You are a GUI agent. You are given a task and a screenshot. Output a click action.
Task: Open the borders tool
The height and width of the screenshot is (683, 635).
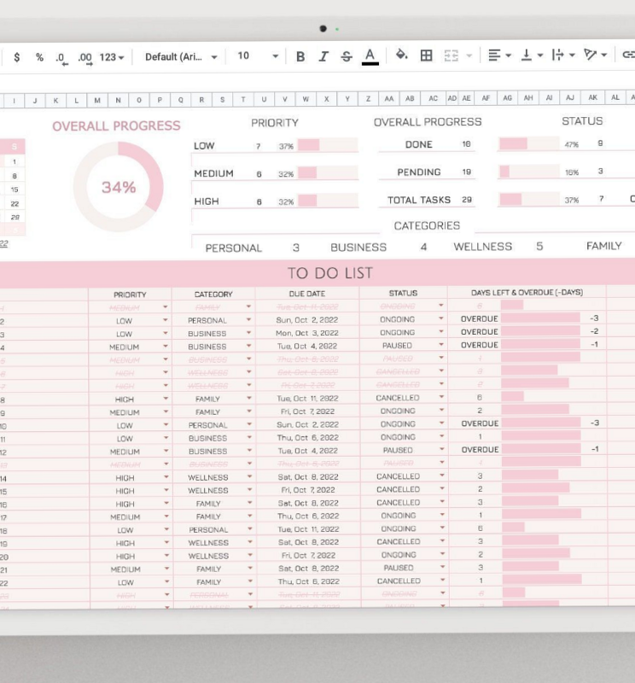pyautogui.click(x=427, y=55)
